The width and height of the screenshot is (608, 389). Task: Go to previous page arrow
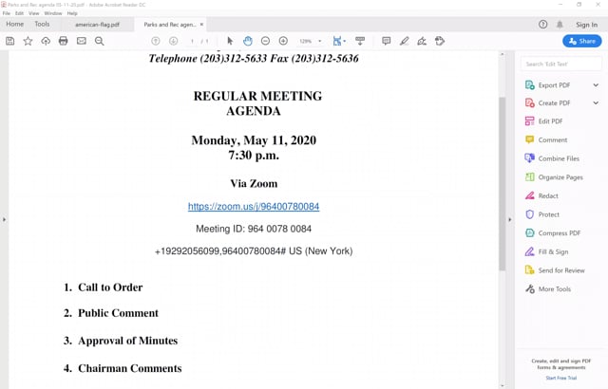pos(156,41)
